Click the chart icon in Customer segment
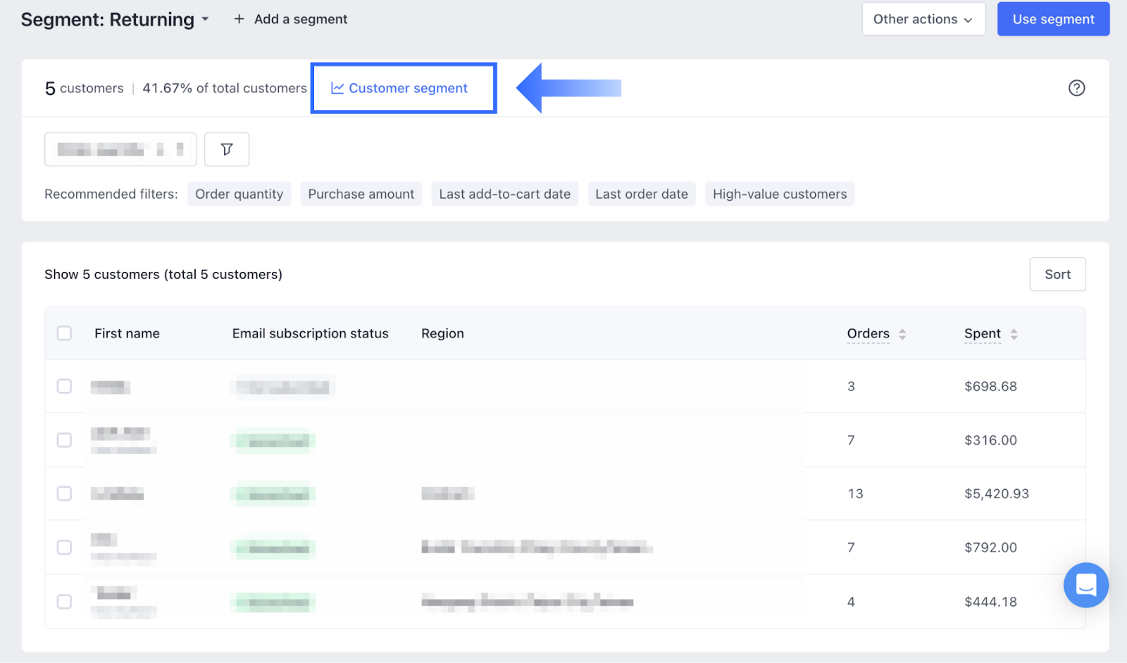Image resolution: width=1127 pixels, height=663 pixels. 337,88
